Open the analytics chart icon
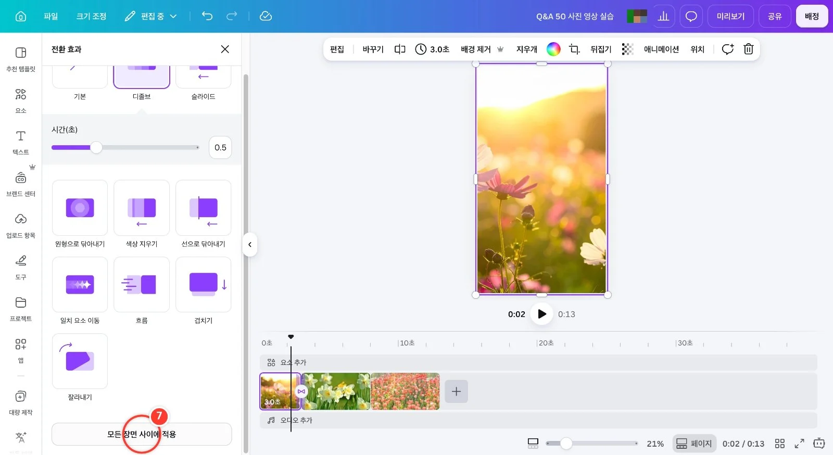The width and height of the screenshot is (833, 455). click(663, 16)
